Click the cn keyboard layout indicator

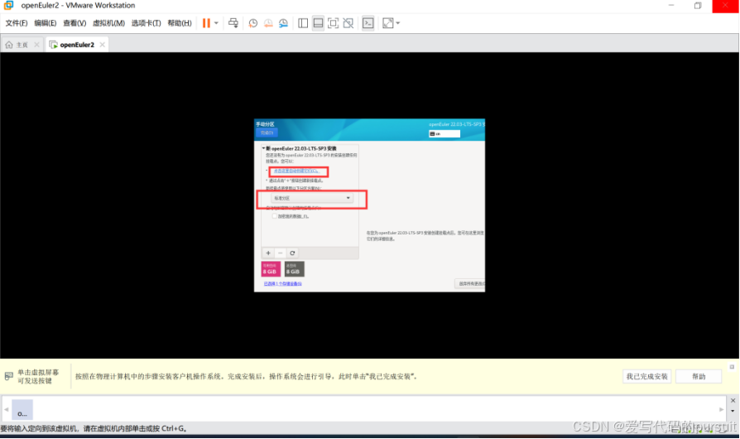pos(444,134)
